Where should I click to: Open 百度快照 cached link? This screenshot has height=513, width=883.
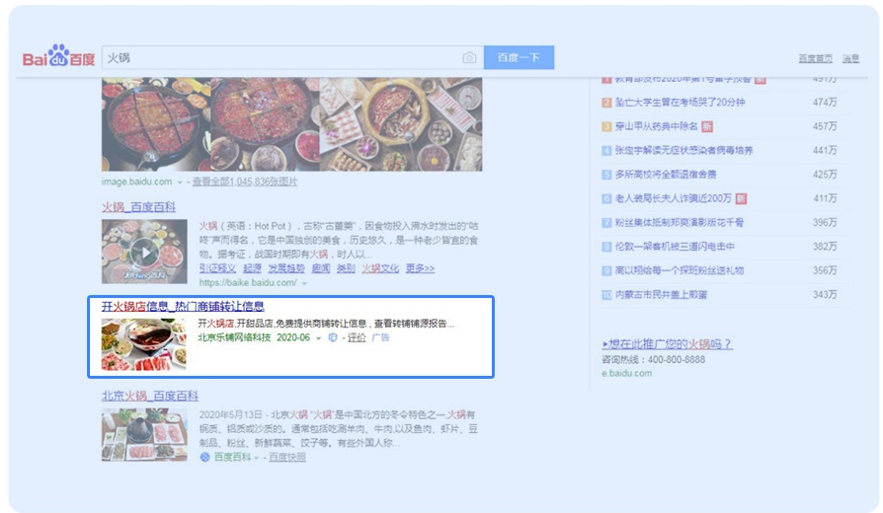tap(287, 457)
